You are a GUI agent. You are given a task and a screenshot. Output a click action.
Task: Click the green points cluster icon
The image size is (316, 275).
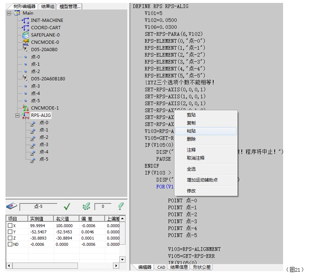pyautogui.click(x=86, y=206)
